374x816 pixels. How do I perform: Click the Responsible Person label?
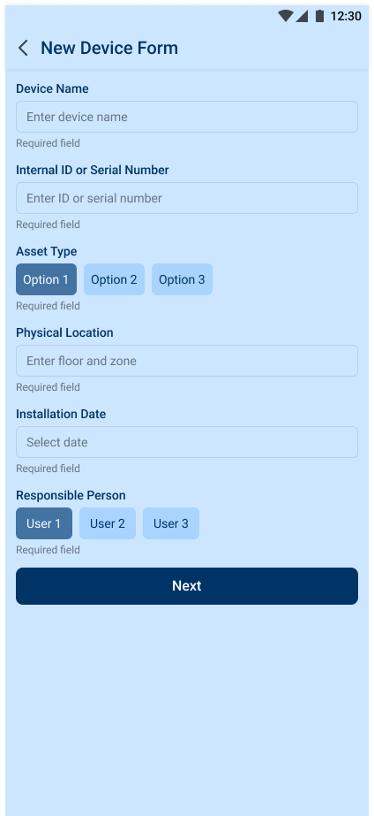[71, 495]
